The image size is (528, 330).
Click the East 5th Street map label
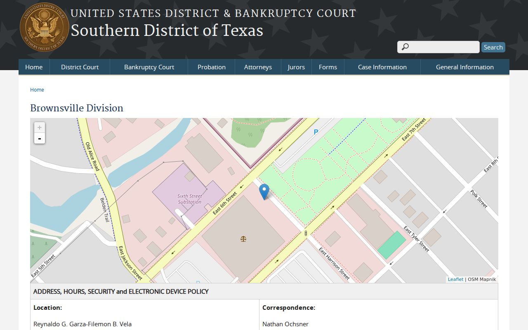[x=43, y=266]
